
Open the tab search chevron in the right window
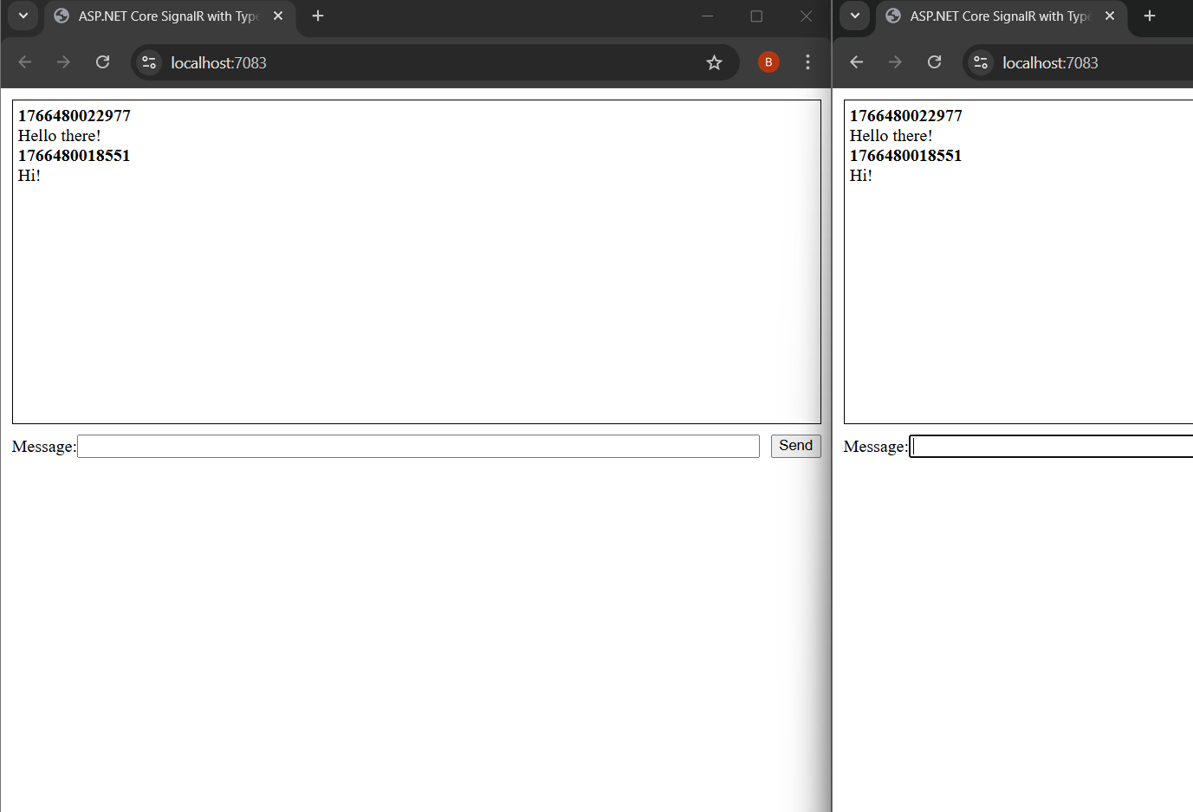tap(854, 16)
